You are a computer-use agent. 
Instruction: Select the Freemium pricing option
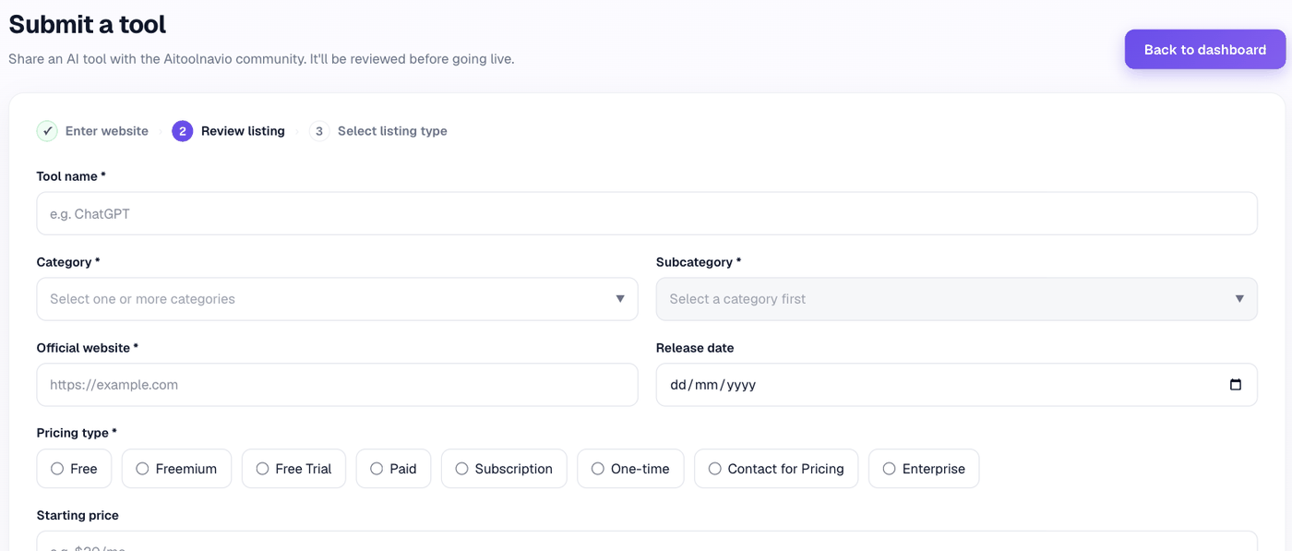coord(176,469)
